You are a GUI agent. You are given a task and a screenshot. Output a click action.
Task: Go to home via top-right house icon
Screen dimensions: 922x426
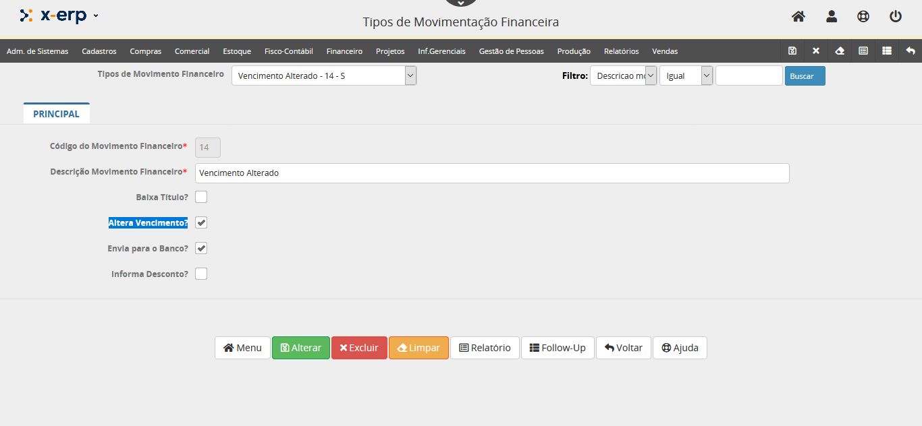pos(798,16)
